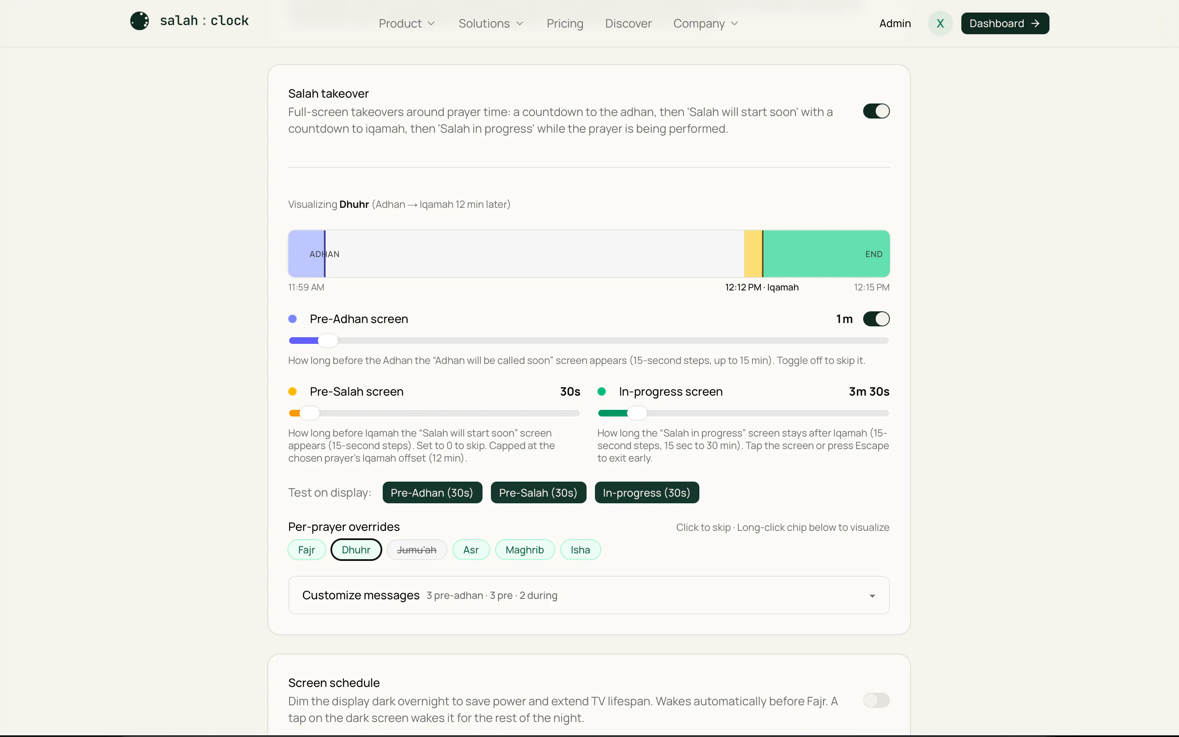Test the Pre-Salah (30s) screen

pos(538,493)
